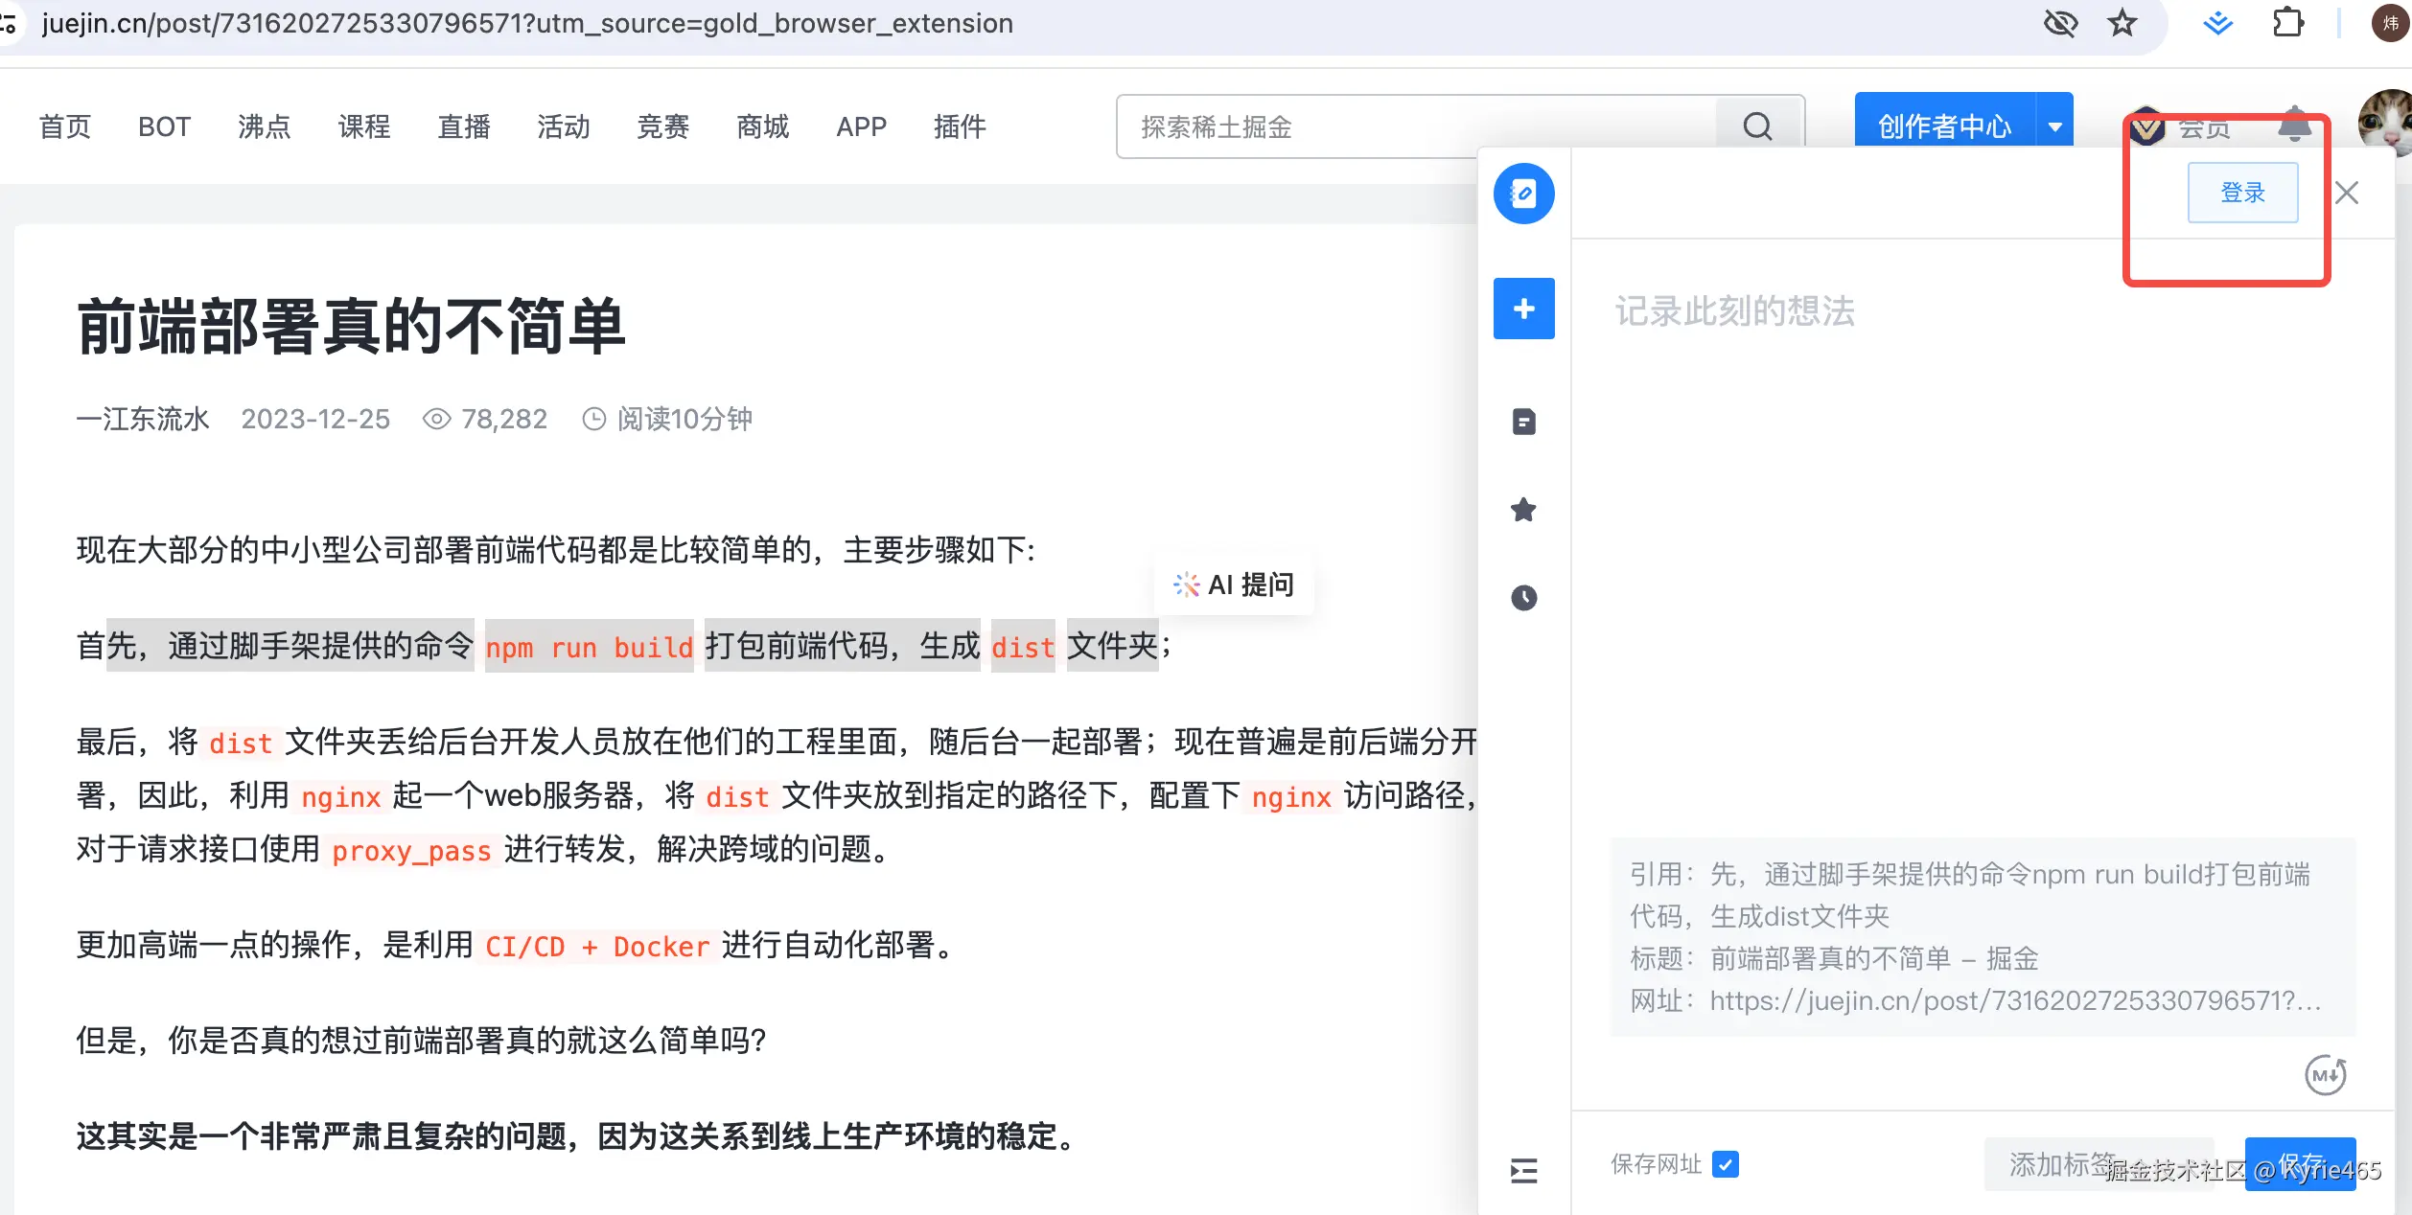This screenshot has height=1215, width=2412.
Task: Click the 登录 login button
Action: tap(2242, 192)
